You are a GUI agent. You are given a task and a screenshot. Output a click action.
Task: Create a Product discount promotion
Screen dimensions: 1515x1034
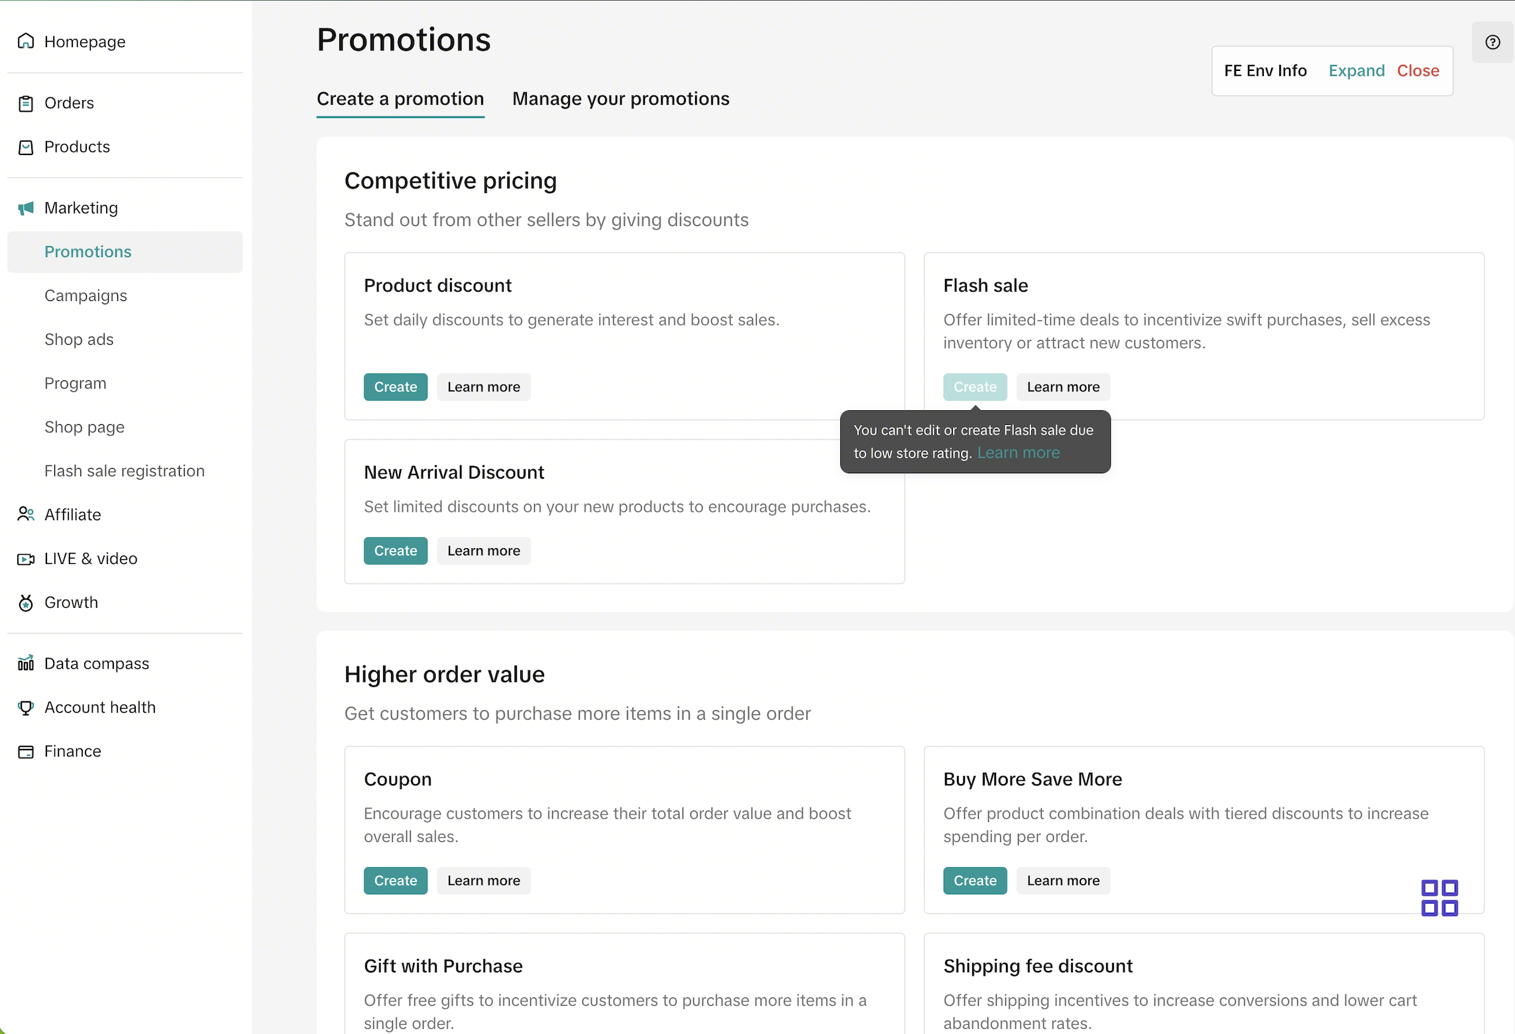(395, 387)
